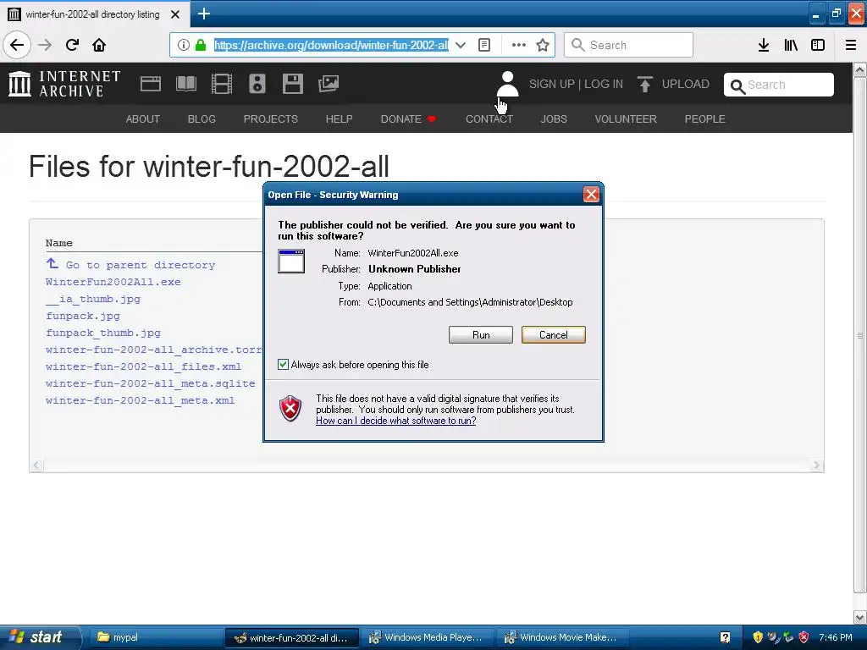
Task: Click the Internet Archive Search box
Action: [779, 85]
